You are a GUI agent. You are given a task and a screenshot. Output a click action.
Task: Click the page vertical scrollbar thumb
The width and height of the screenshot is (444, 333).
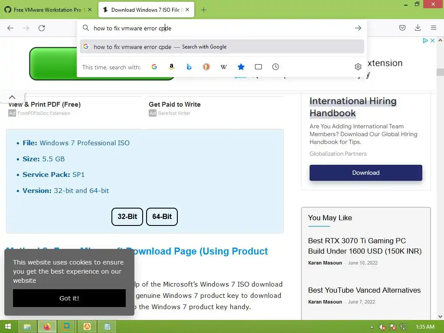[440, 72]
